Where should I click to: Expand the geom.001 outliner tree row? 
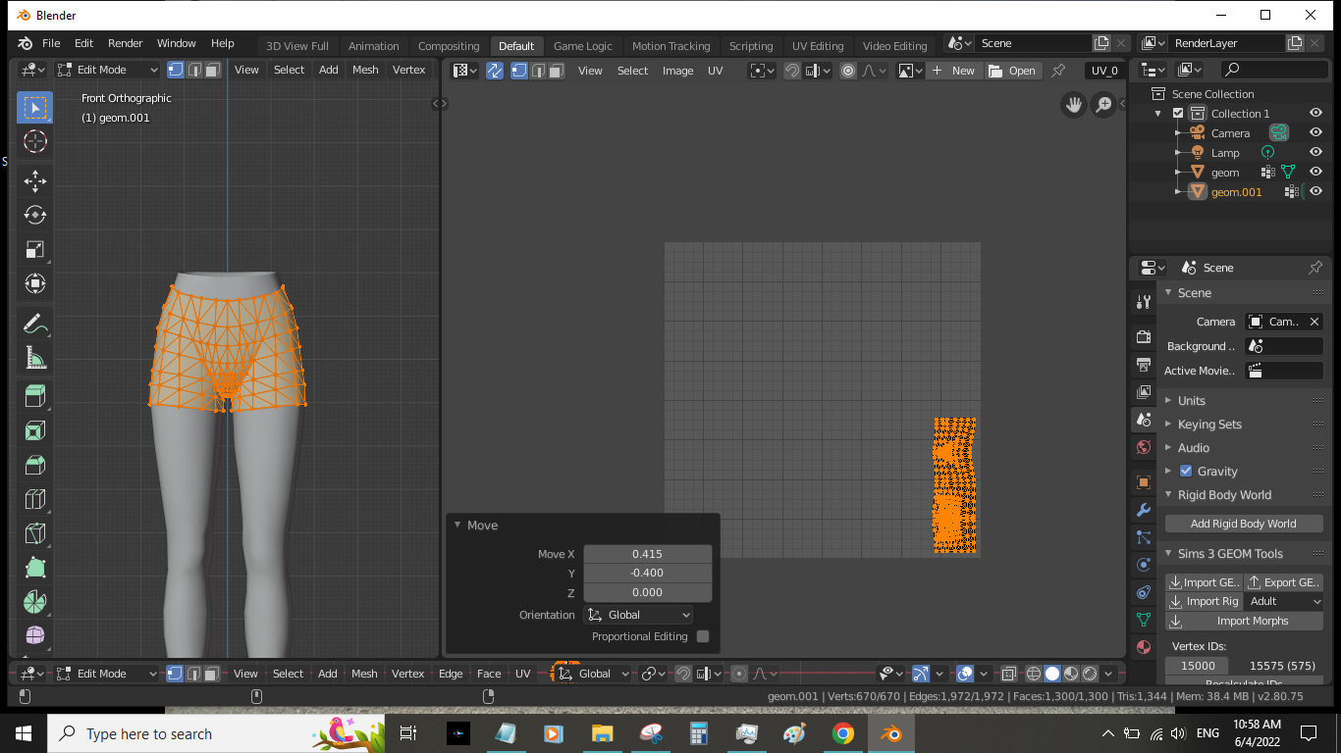1178,191
